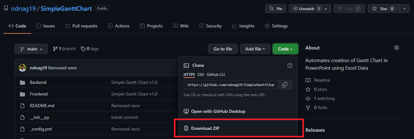Image resolution: width=414 pixels, height=139 pixels.
Task: Click the Public visibility badge
Action: [x=102, y=9]
